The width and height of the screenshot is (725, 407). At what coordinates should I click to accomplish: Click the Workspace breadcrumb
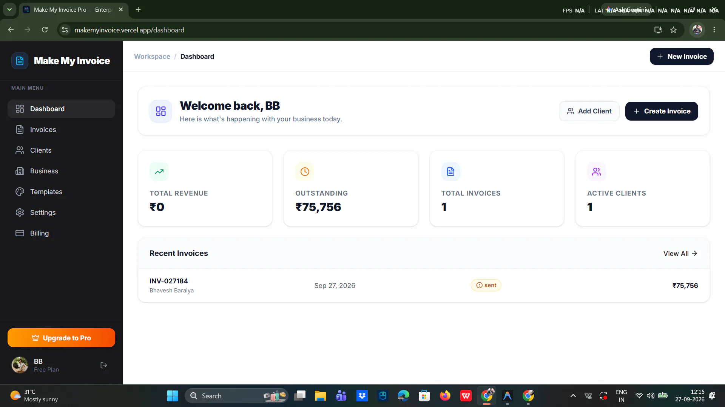click(x=152, y=57)
